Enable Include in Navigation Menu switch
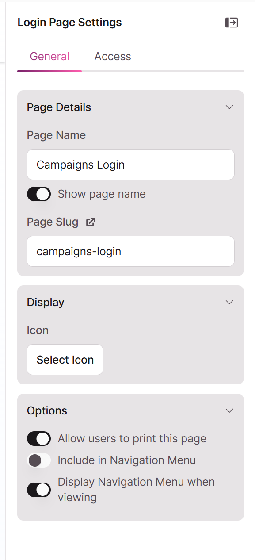The image size is (255, 560). 39,460
